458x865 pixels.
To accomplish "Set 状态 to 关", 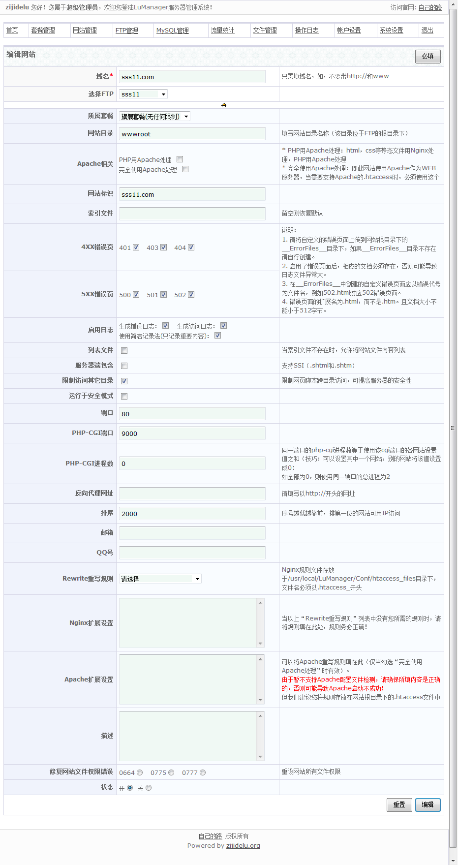I will point(149,788).
